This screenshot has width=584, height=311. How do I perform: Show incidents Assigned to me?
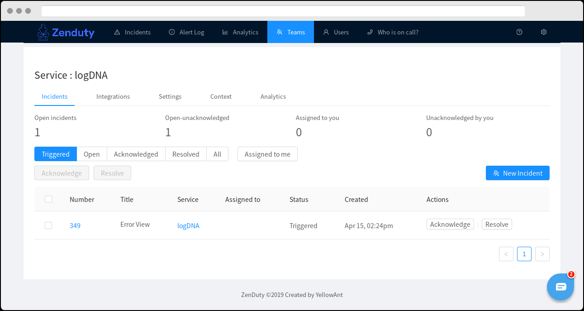point(267,154)
